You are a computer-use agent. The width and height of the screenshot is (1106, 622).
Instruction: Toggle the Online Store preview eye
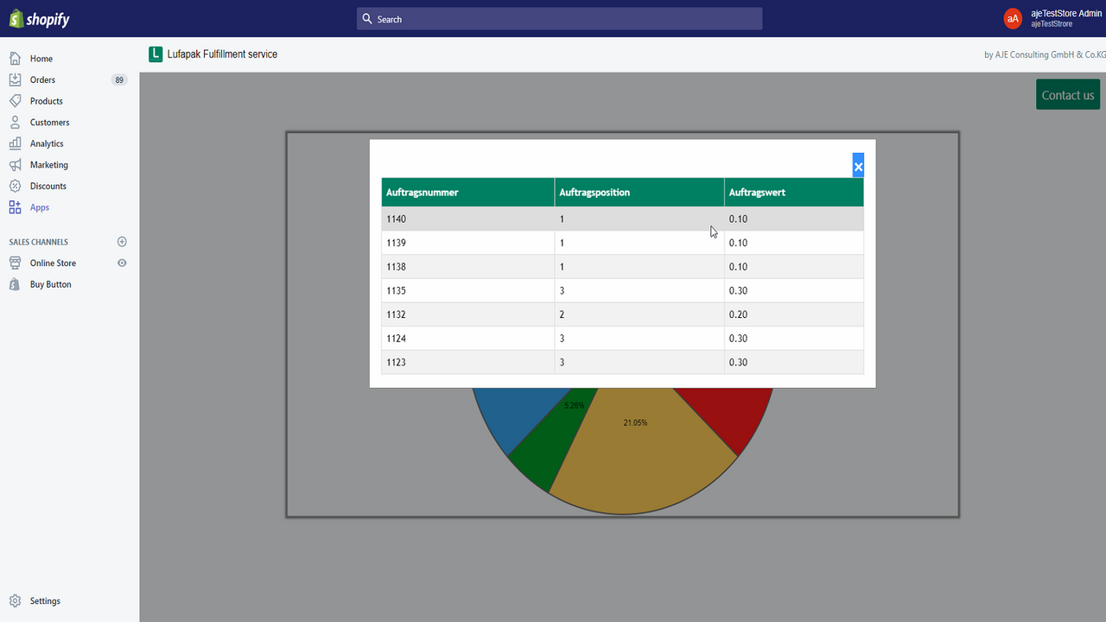(x=122, y=263)
